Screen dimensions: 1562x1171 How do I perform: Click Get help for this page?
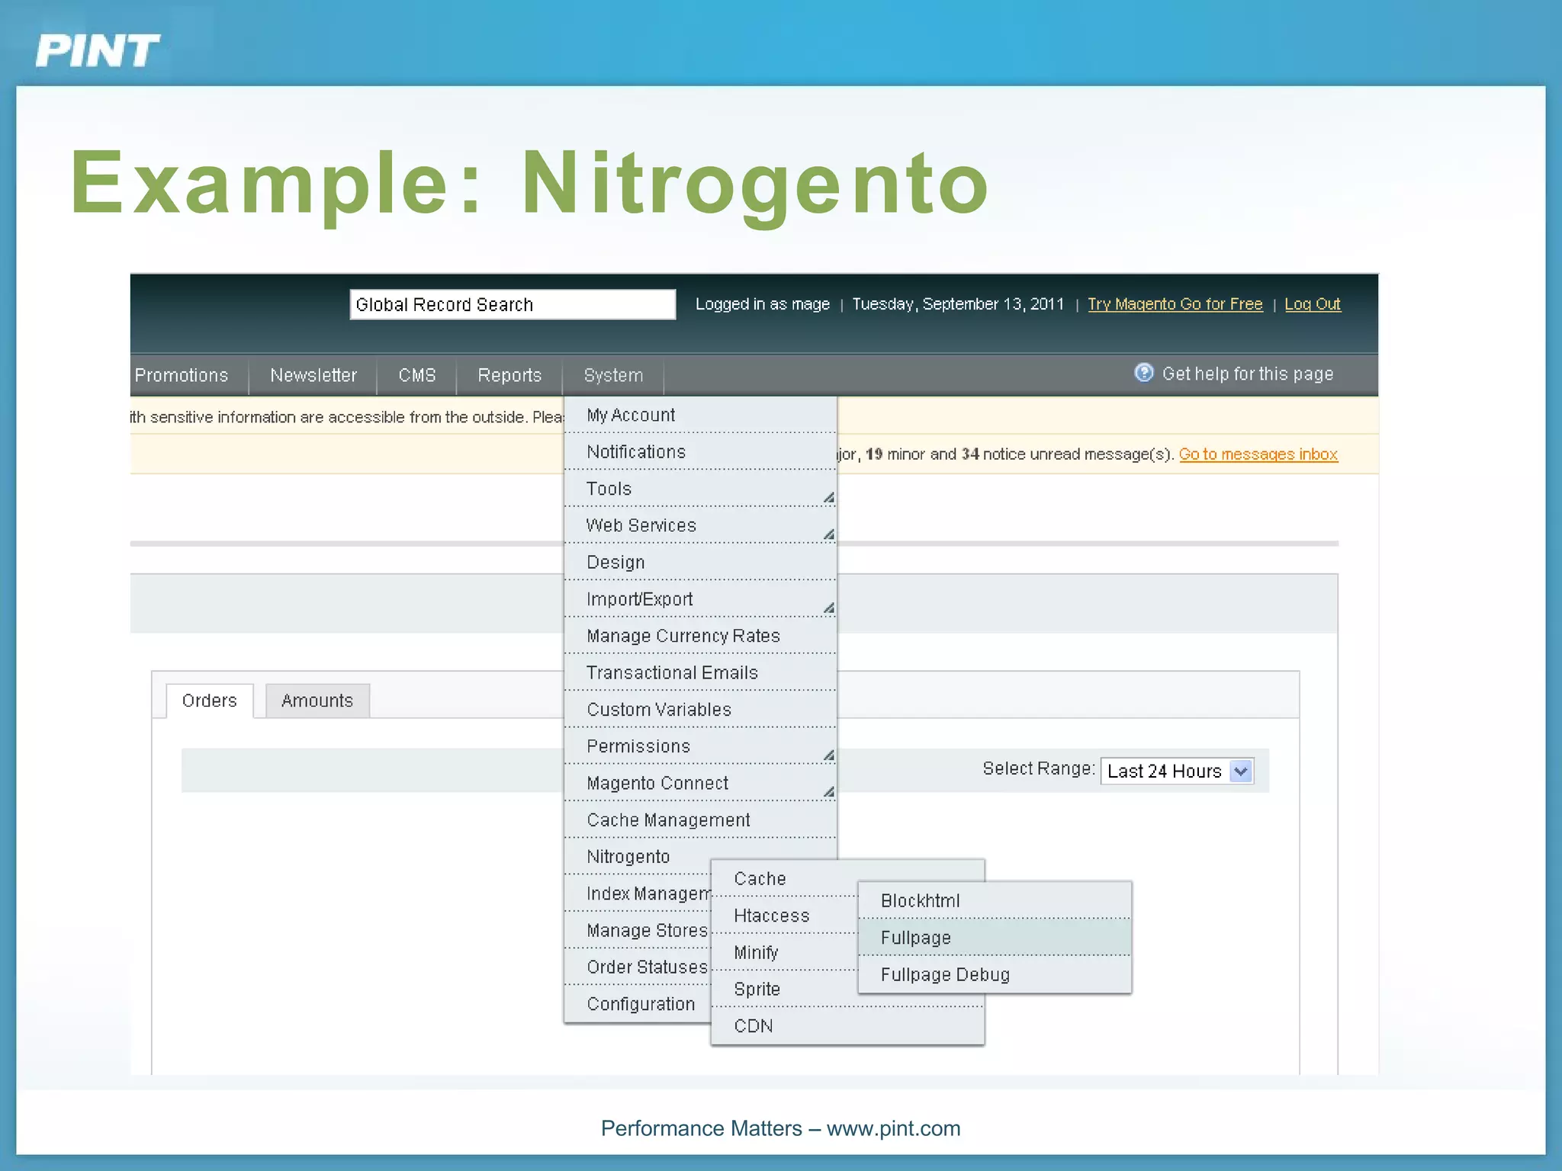(x=1247, y=374)
